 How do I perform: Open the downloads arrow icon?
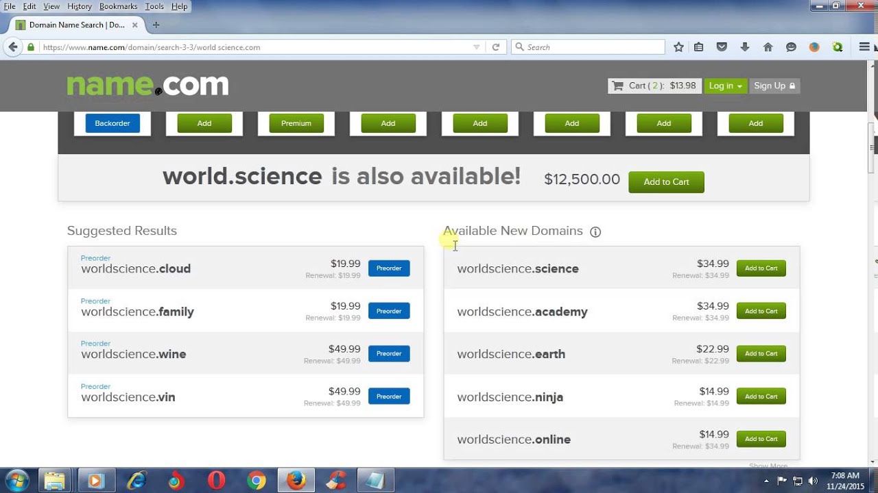(x=745, y=47)
